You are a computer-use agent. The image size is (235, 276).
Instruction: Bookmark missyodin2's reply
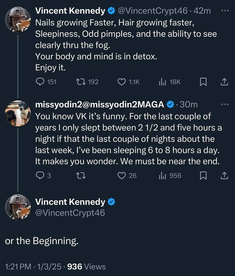[203, 175]
